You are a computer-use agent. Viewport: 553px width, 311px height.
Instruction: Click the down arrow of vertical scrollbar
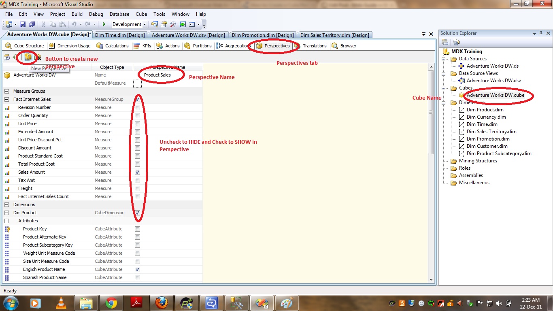431,279
